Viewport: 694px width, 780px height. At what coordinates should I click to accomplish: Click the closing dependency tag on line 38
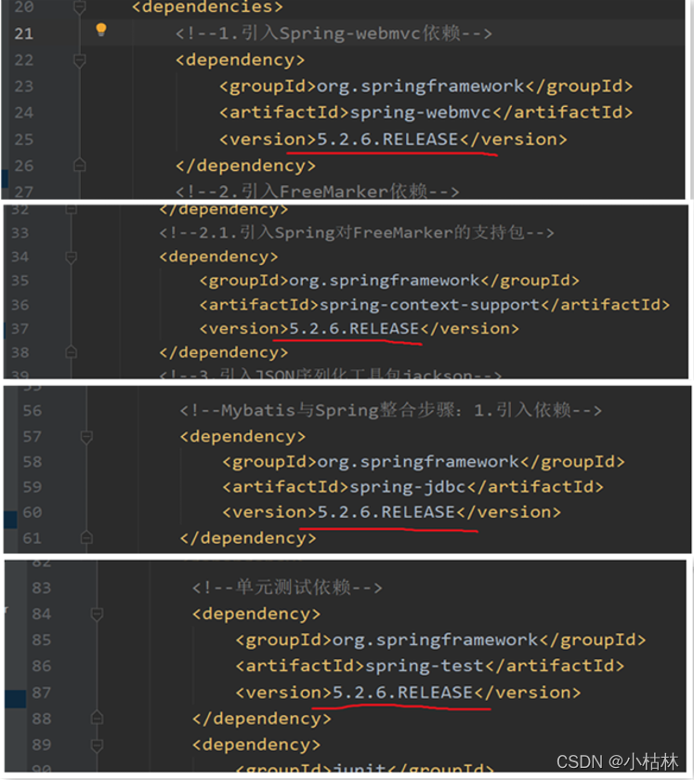tap(224, 352)
